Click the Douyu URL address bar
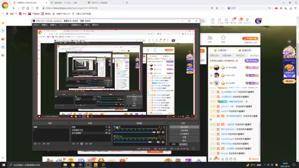 tap(126, 8)
